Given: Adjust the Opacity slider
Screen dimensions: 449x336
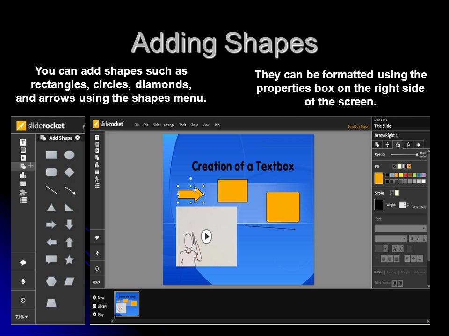Looking at the screenshot, I should coord(404,154).
